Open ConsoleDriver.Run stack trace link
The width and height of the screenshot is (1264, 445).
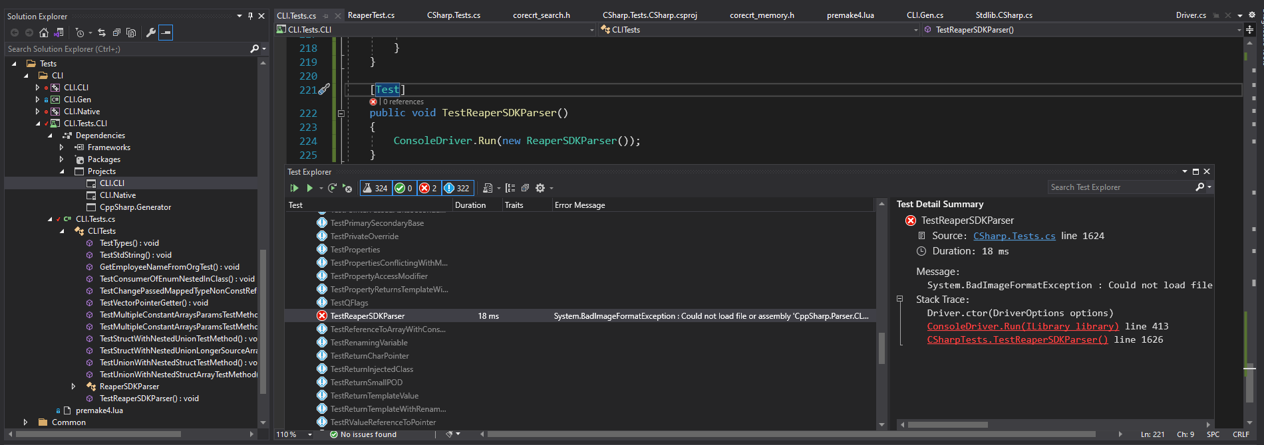(x=1023, y=326)
